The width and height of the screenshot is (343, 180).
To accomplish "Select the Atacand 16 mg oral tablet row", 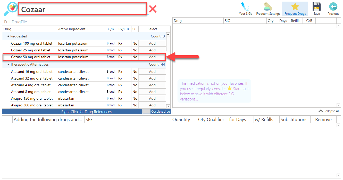I will [84, 72].
